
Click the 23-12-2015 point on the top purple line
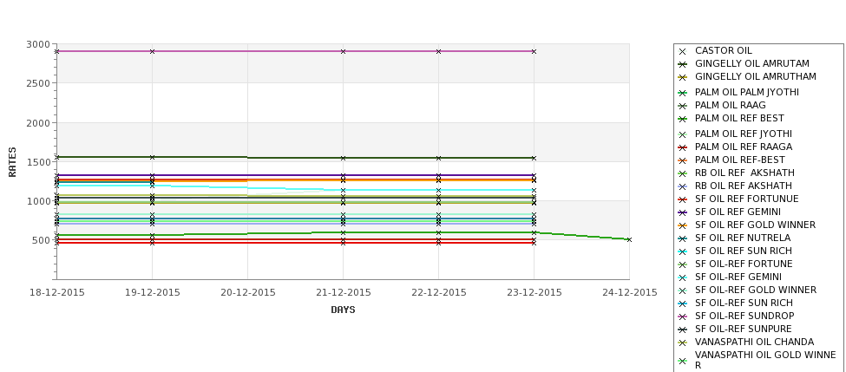click(534, 52)
